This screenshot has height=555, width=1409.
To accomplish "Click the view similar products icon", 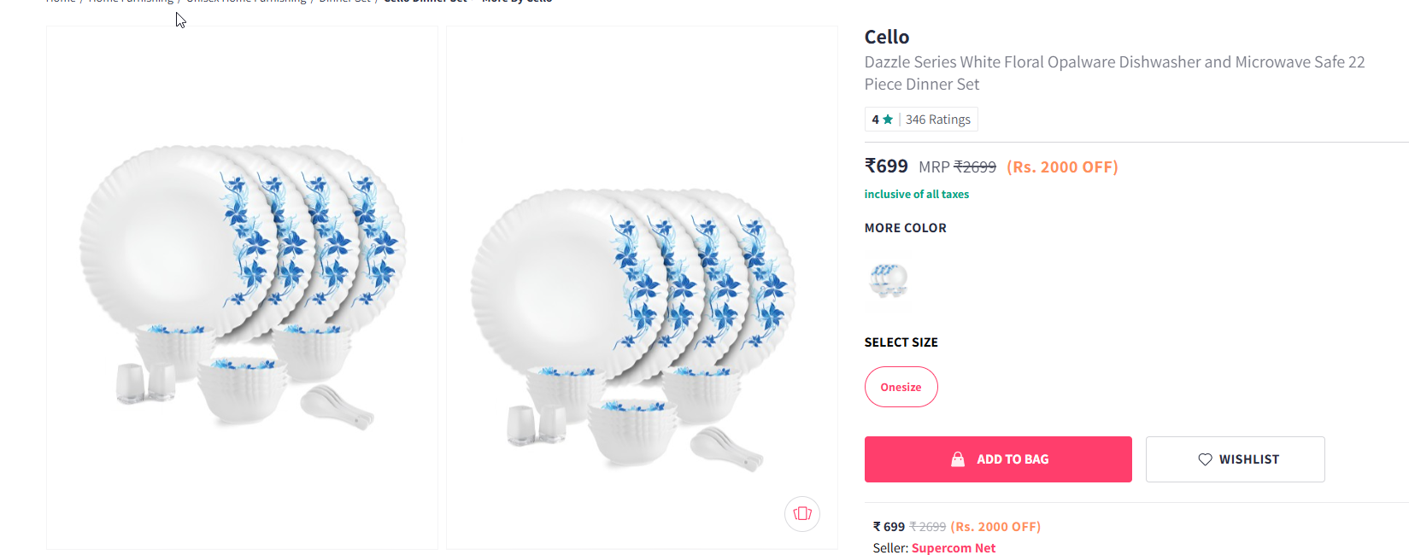I will coord(802,513).
